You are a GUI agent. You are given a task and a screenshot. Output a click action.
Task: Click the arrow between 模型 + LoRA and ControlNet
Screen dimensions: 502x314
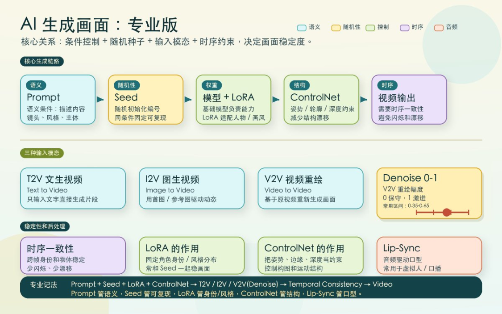pos(276,100)
